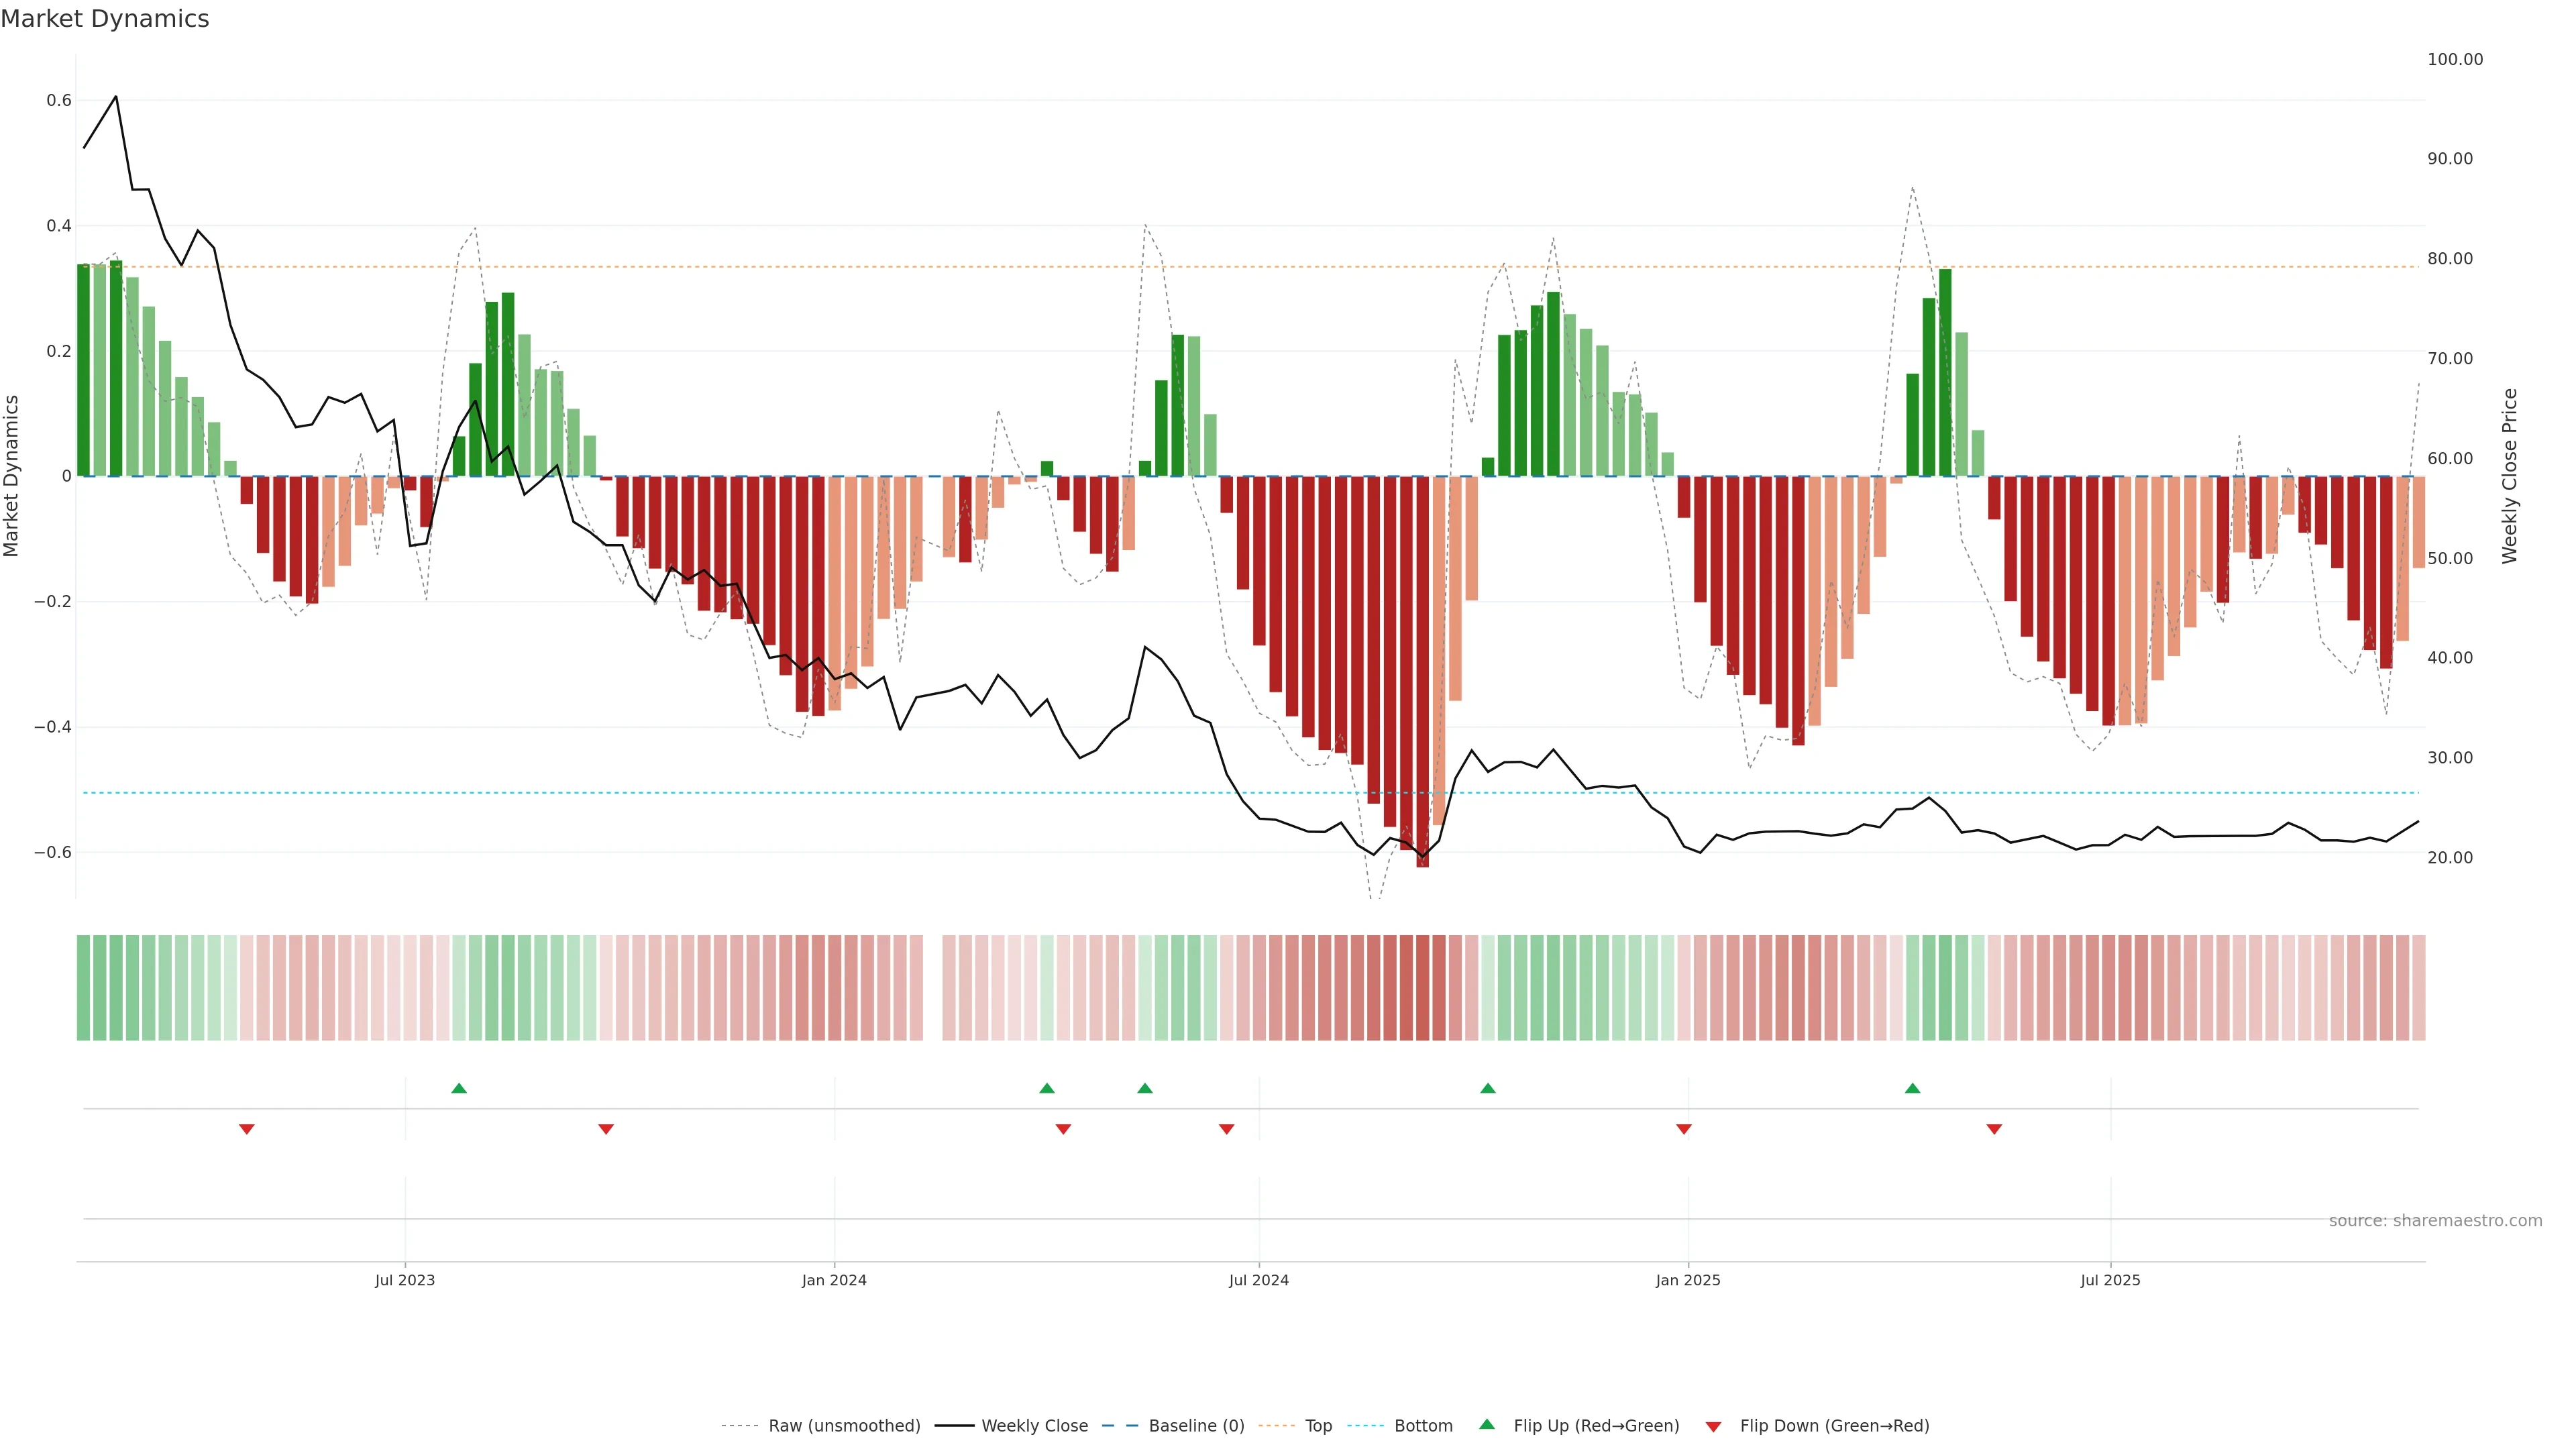Click the green flip-up marker nearest Jan 2025
Screen dimensions: 2576x1449
pyautogui.click(x=1488, y=1088)
